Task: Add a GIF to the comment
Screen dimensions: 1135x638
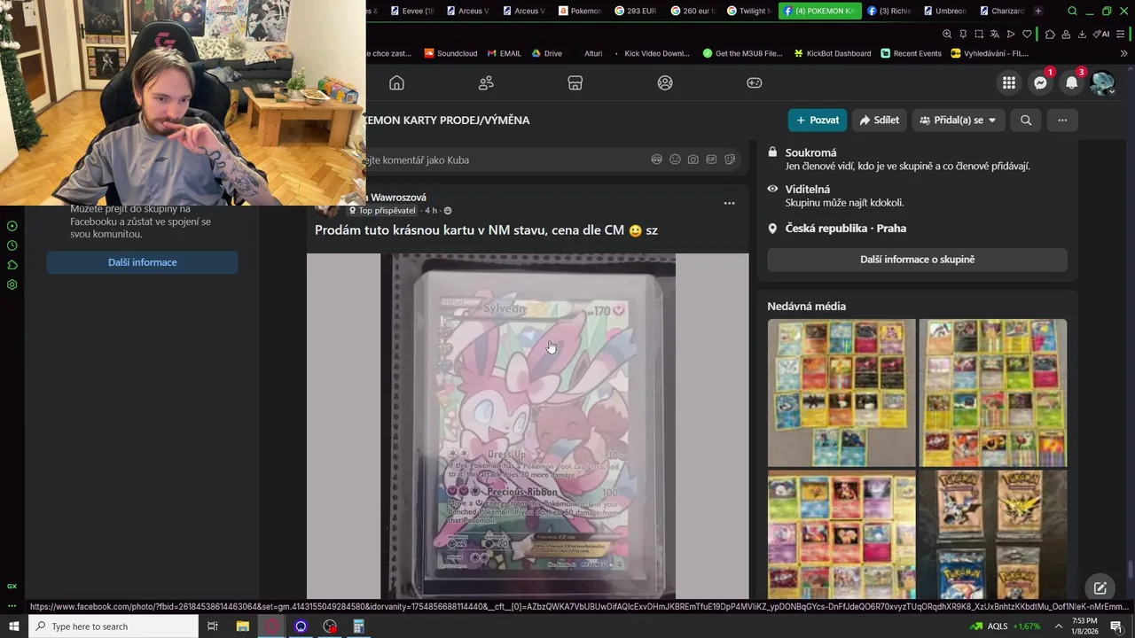Action: coord(711,159)
